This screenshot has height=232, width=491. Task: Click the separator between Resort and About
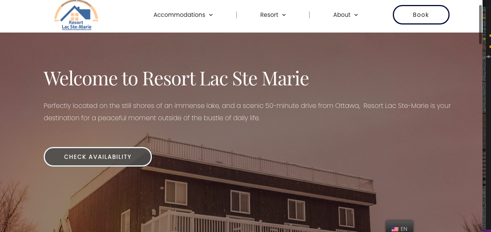click(x=310, y=15)
